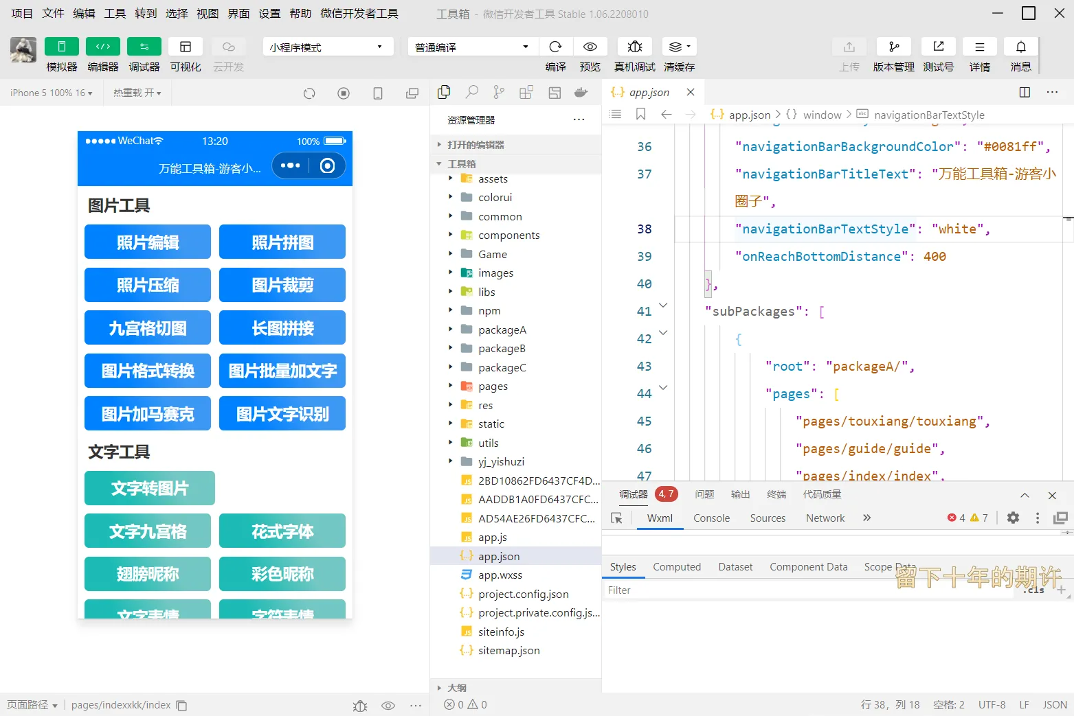Tap the 图片文字识别 button
Screen dimensions: 1074x716
coord(282,413)
